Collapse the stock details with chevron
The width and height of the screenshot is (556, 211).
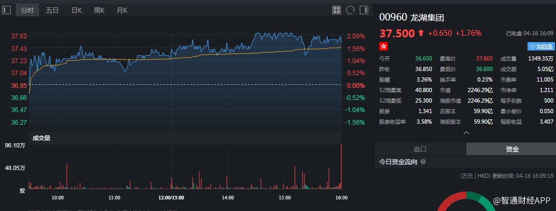466,133
